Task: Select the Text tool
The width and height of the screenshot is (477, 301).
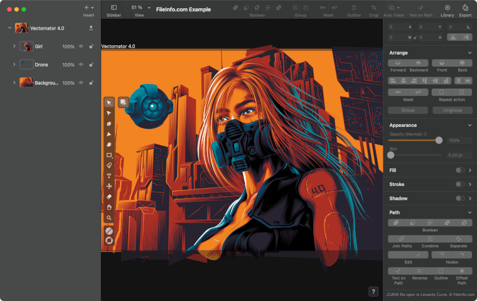Action: [109, 176]
